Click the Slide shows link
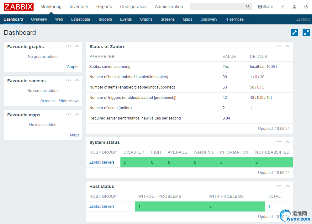This screenshot has height=224, width=312. coord(69,101)
